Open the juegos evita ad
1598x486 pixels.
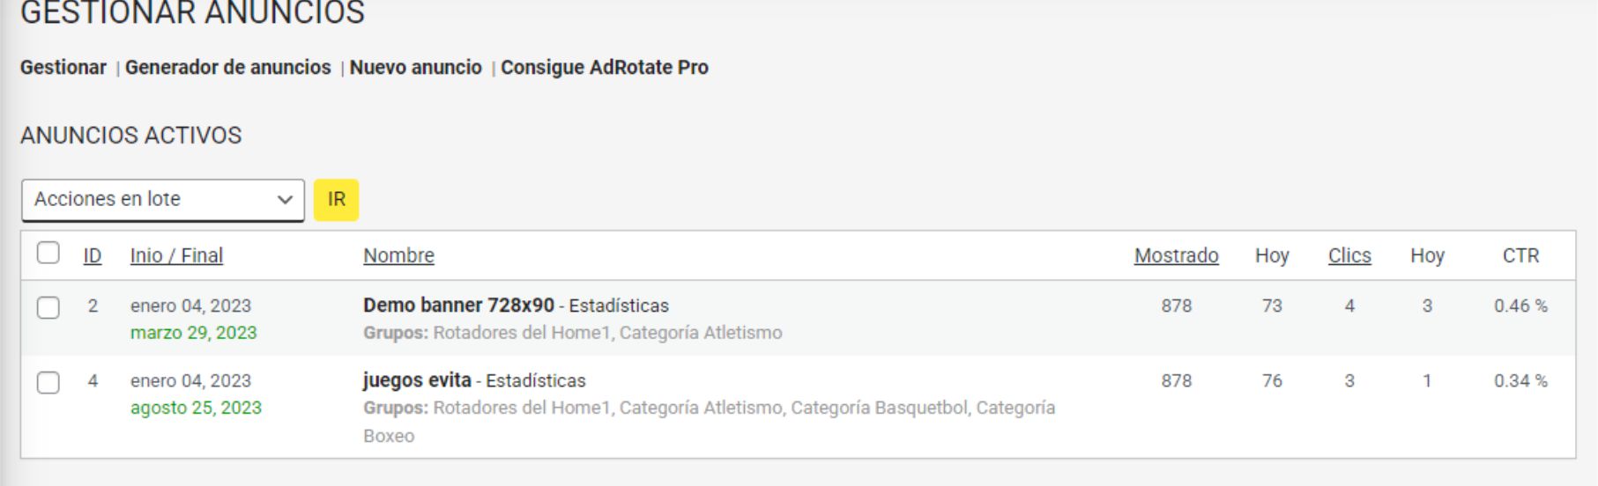[x=417, y=380]
